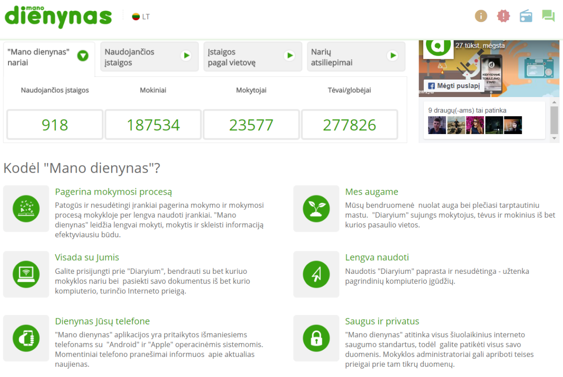
Task: Click the 27 tūkst. mėgsta text
Action: click(480, 45)
